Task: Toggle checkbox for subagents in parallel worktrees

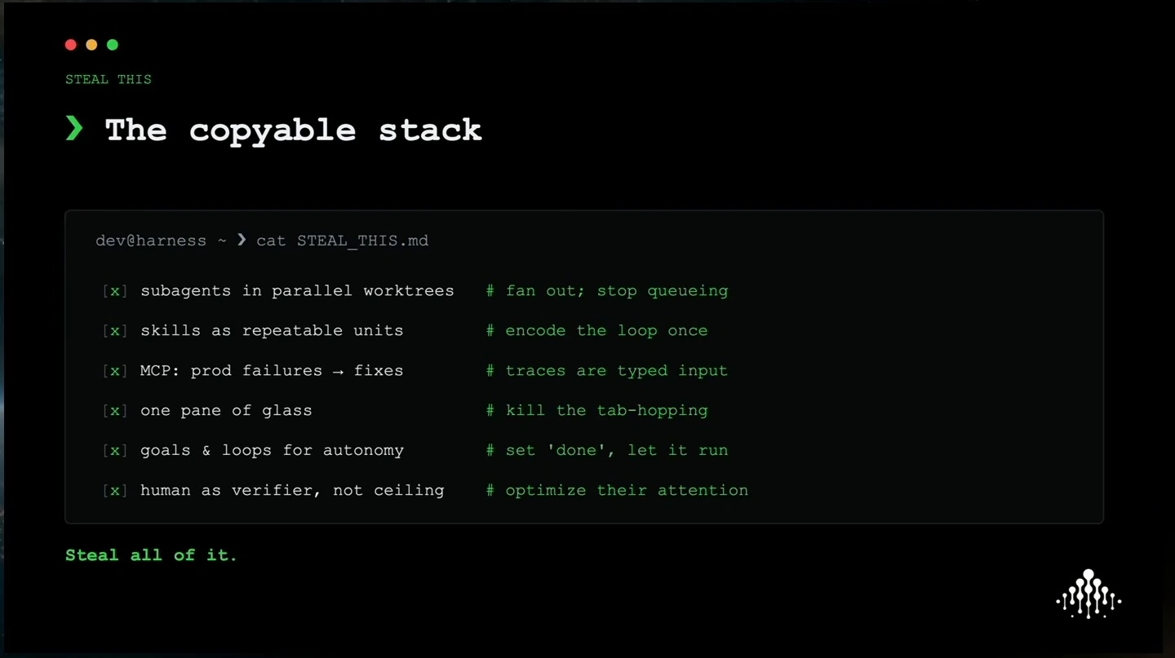Action: (x=115, y=291)
